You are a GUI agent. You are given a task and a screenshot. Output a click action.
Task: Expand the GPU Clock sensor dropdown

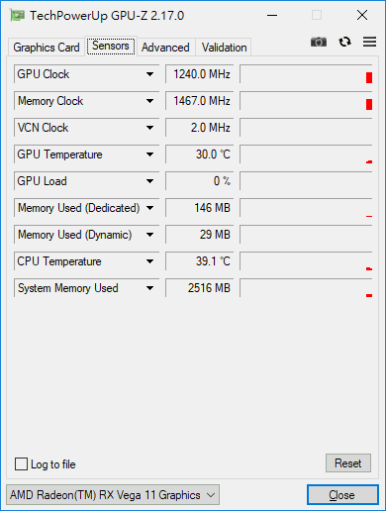point(149,74)
